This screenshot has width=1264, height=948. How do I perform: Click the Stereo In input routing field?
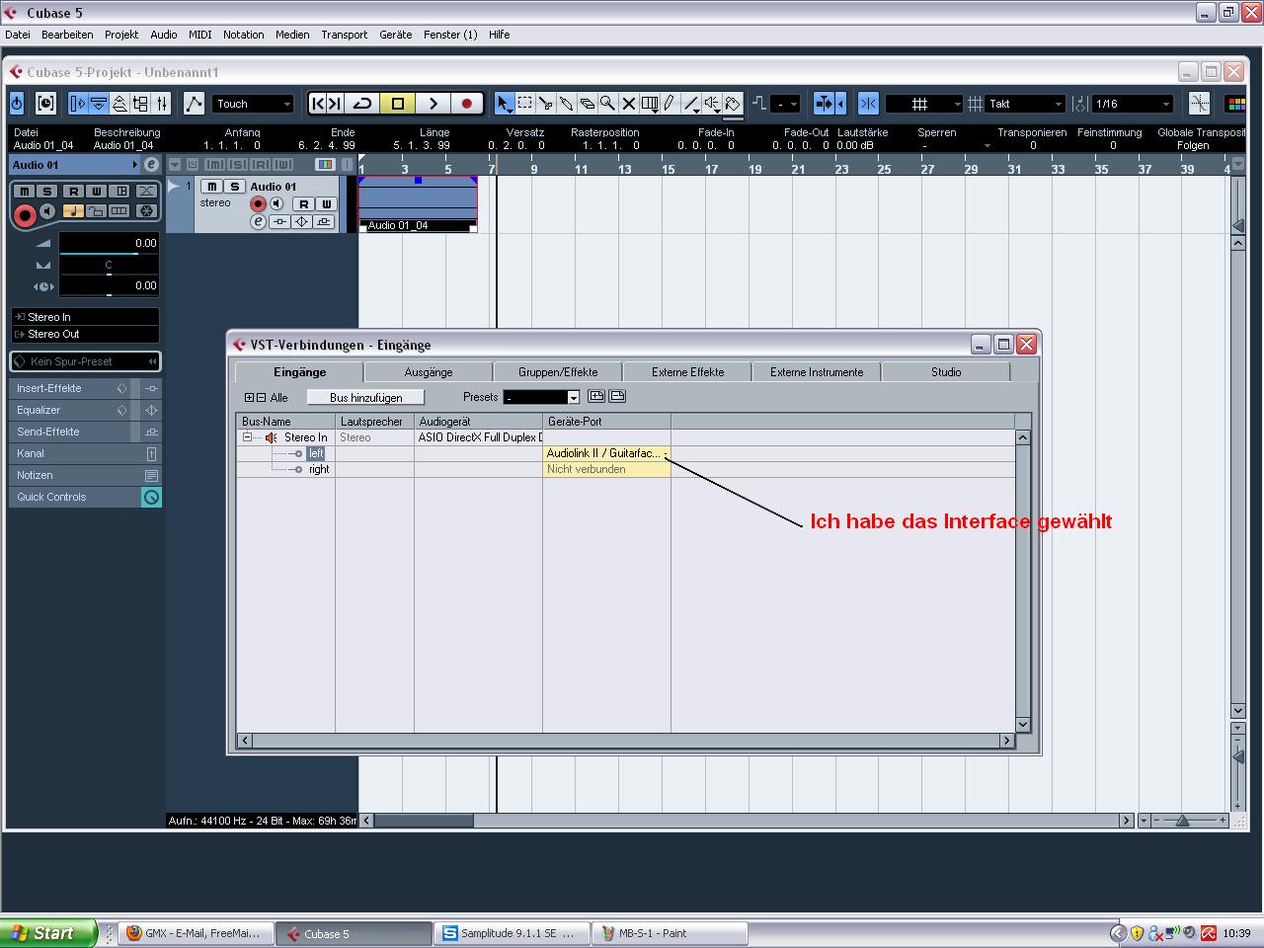point(85,317)
